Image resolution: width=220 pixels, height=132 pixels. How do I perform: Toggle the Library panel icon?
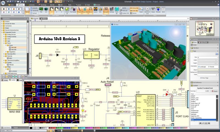coord(91,10)
